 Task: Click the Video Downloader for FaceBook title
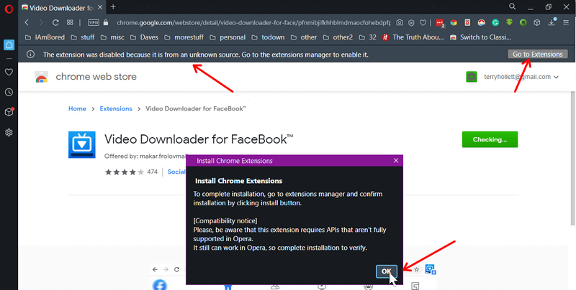point(199,139)
